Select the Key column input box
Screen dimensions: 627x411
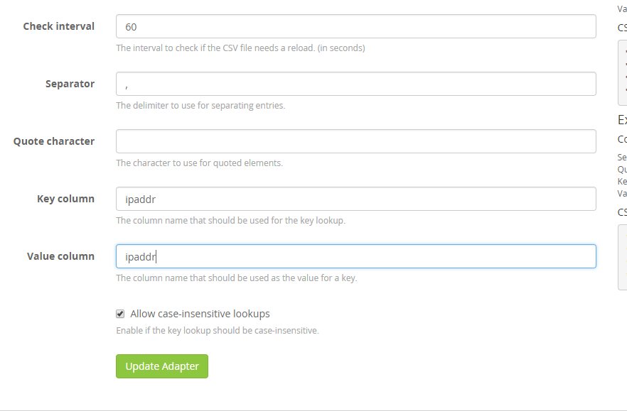(x=355, y=199)
